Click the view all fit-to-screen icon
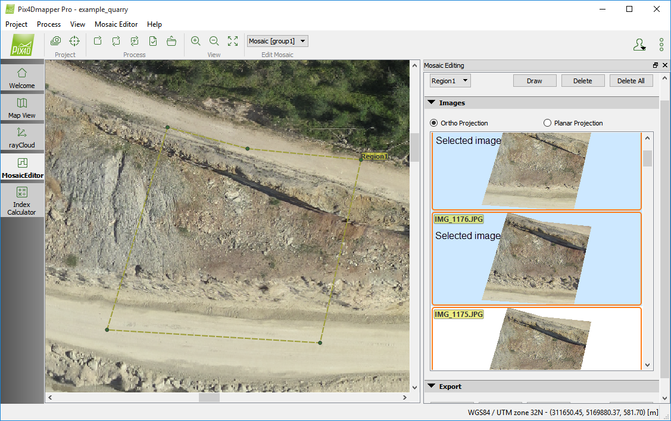Viewport: 671px width, 421px height. pos(233,41)
